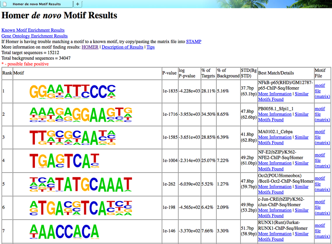Image resolution: width=332 pixels, height=244 pixels.
Task: Select 28.11% targets cell
Action: click(x=208, y=91)
